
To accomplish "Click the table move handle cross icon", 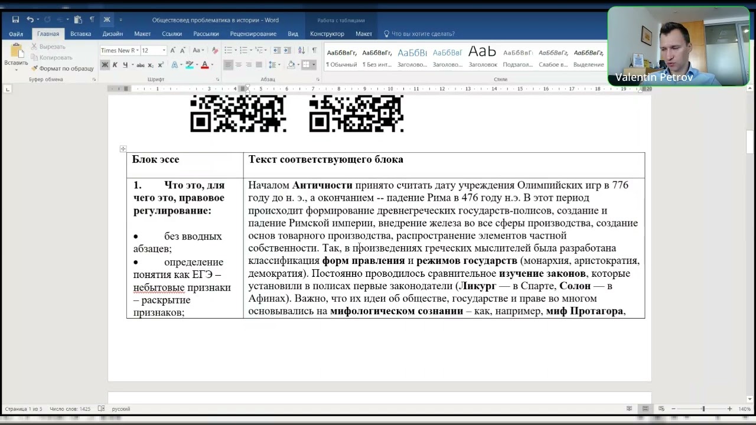I will (123, 149).
